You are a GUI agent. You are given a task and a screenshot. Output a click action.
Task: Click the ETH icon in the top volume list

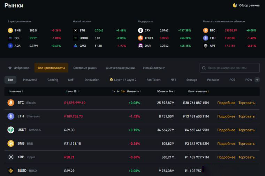click(205, 38)
